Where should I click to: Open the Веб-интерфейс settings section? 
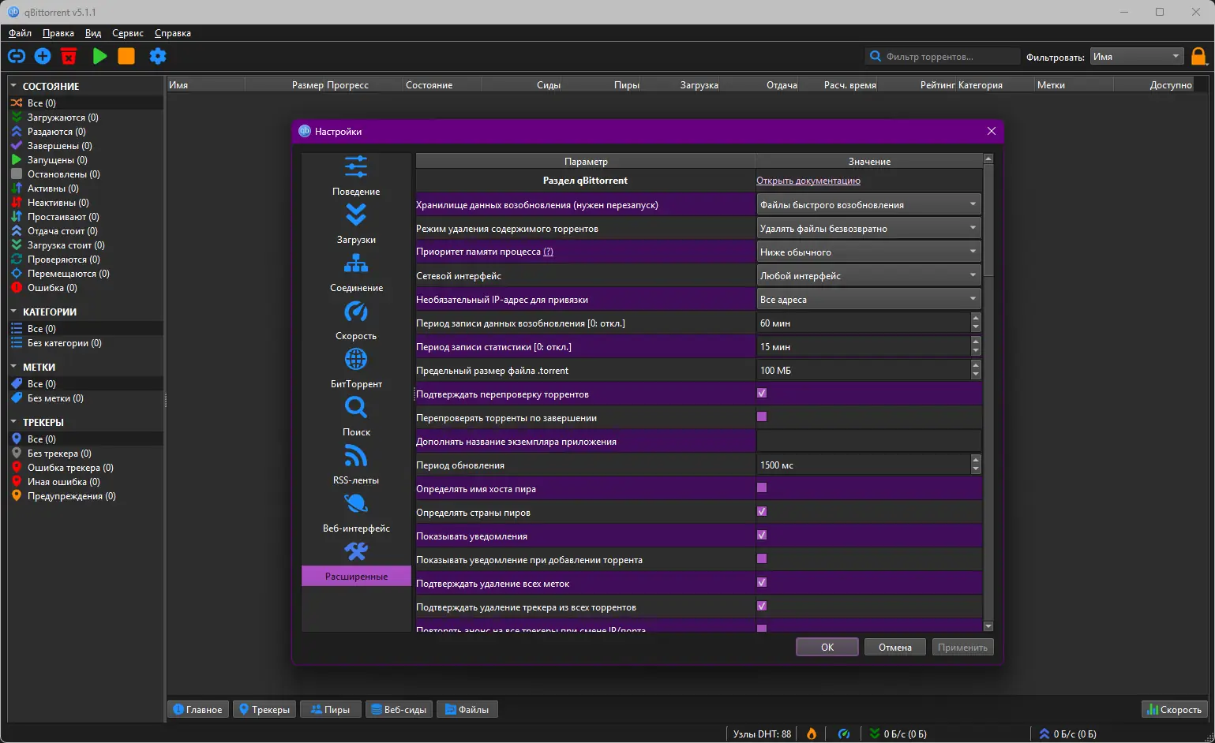pyautogui.click(x=356, y=513)
